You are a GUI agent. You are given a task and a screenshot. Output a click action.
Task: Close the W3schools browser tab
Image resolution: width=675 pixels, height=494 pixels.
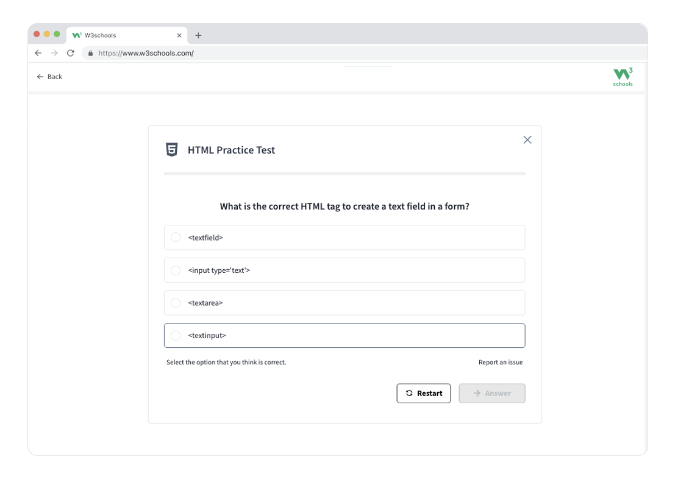(x=179, y=35)
